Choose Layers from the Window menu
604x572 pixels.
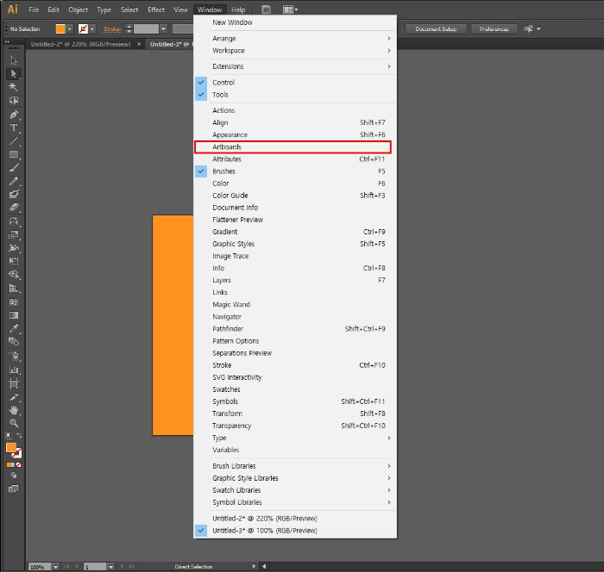click(x=295, y=280)
